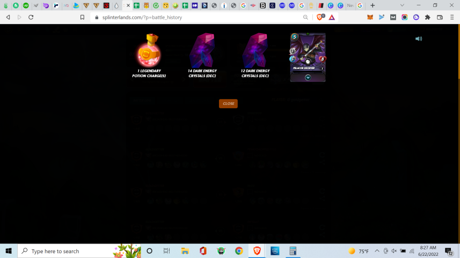Close the active Splinterlands tab

(128, 5)
